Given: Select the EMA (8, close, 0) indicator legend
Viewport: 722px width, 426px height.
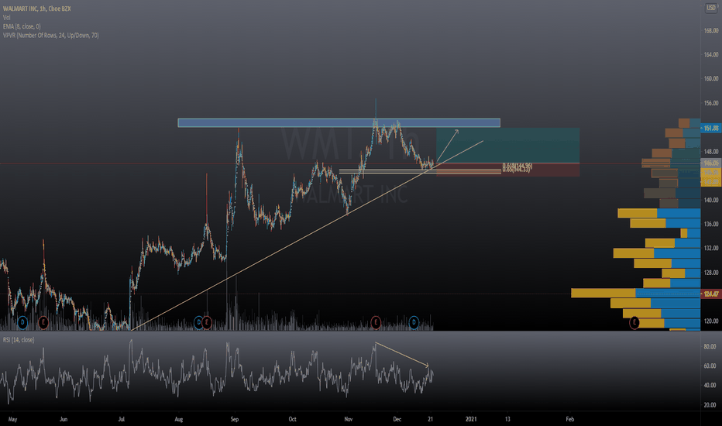Looking at the screenshot, I should [x=22, y=26].
